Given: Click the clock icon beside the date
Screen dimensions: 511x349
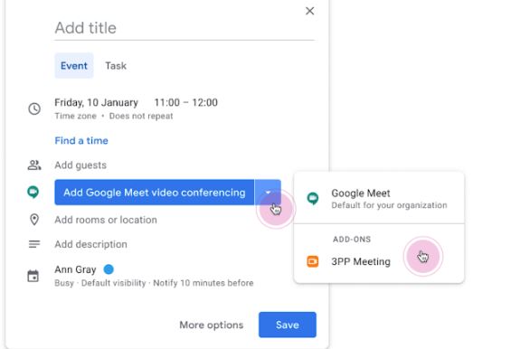Looking at the screenshot, I should point(34,108).
